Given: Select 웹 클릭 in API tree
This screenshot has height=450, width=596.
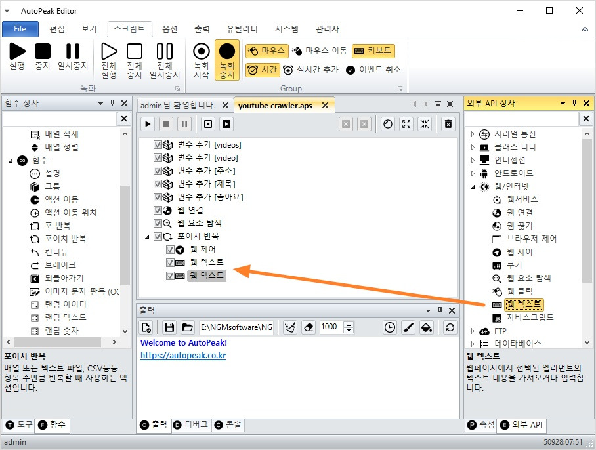Looking at the screenshot, I should pyautogui.click(x=520, y=291).
